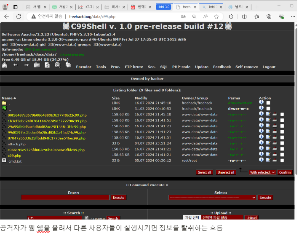
Task: Check the checkbox for 00f56487...c99.php
Action: coord(282,114)
